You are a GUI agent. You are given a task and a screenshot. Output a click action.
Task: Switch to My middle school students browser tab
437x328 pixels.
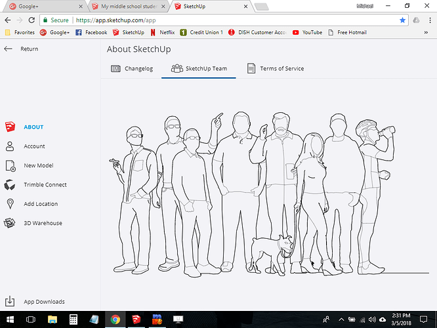(129, 7)
